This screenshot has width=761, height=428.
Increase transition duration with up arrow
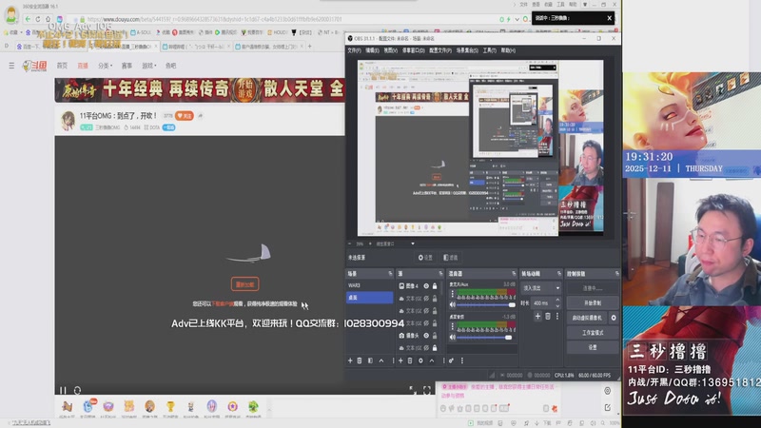(557, 300)
